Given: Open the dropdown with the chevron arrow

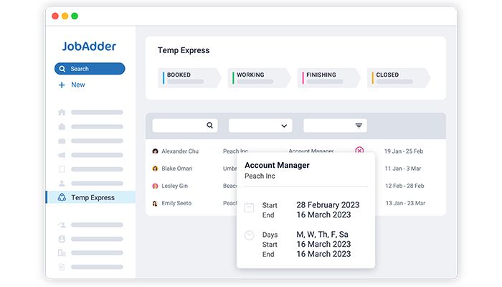Looking at the screenshot, I should [x=260, y=126].
